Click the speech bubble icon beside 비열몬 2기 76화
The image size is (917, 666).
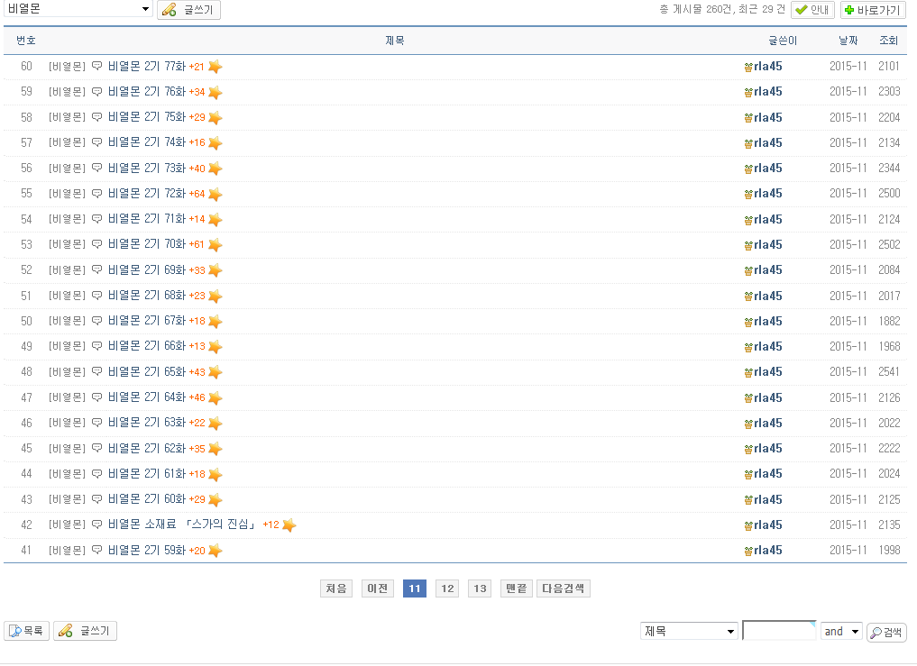[x=97, y=92]
